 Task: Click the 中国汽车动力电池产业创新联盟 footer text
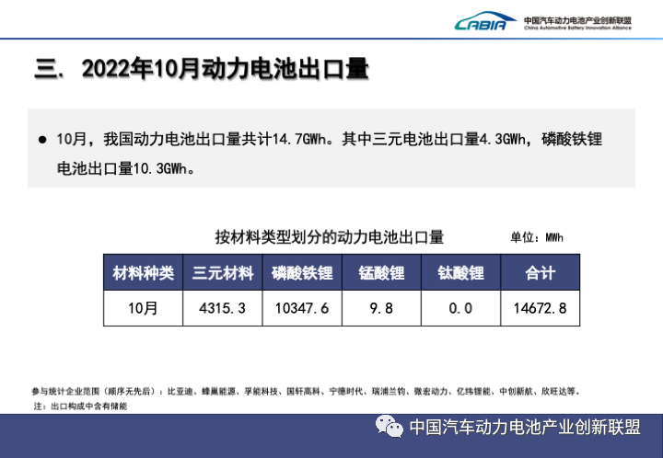point(524,428)
